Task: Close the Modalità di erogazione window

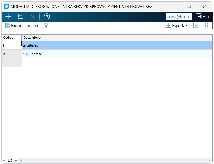Action: [205, 6]
